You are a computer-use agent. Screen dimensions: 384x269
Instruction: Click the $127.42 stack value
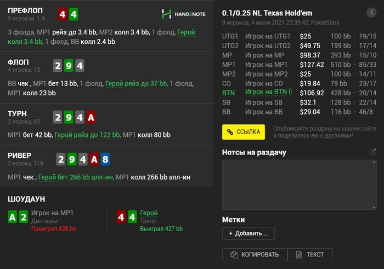(312, 65)
